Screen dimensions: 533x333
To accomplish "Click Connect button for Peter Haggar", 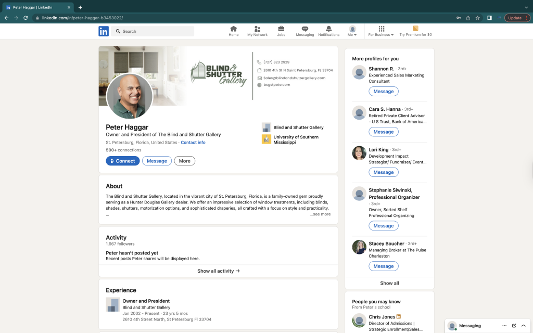I will [x=123, y=161].
